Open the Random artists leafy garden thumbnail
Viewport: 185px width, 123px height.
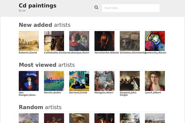tap(130, 118)
